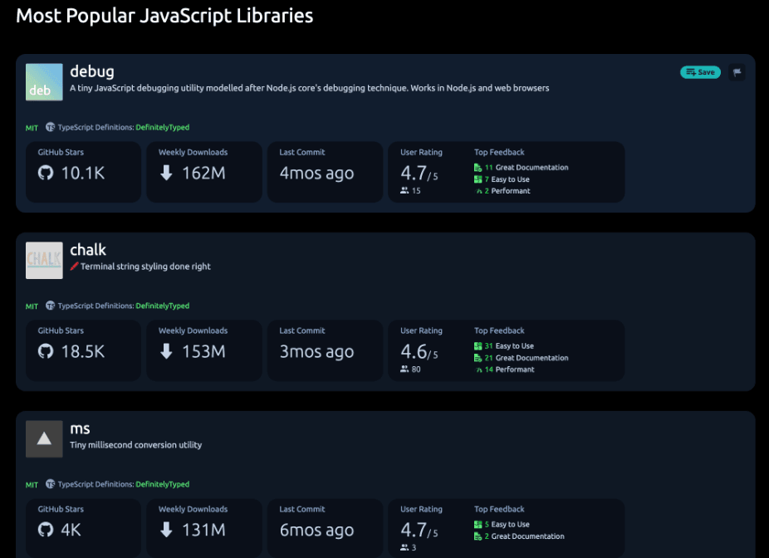
Task: Open the chalk library logo thumbnail
Action: click(x=44, y=261)
